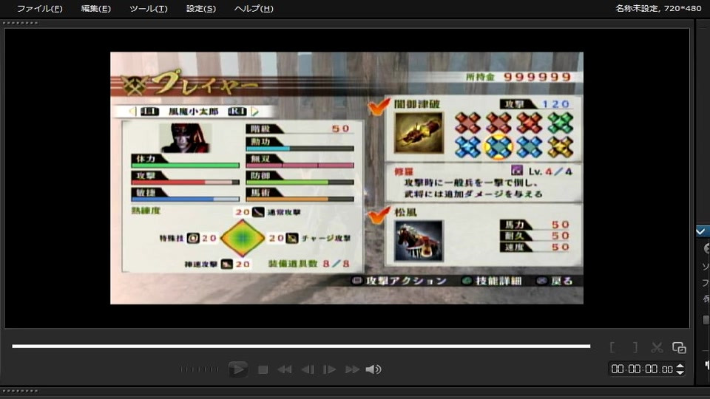Click the 通常攻撃 sword icon

click(x=258, y=212)
